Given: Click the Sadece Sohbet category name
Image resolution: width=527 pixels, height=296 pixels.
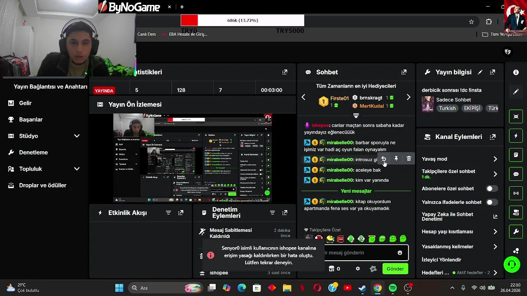Looking at the screenshot, I should (453, 99).
